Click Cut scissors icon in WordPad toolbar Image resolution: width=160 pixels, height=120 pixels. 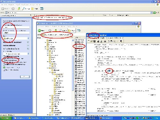click(x=109, y=41)
